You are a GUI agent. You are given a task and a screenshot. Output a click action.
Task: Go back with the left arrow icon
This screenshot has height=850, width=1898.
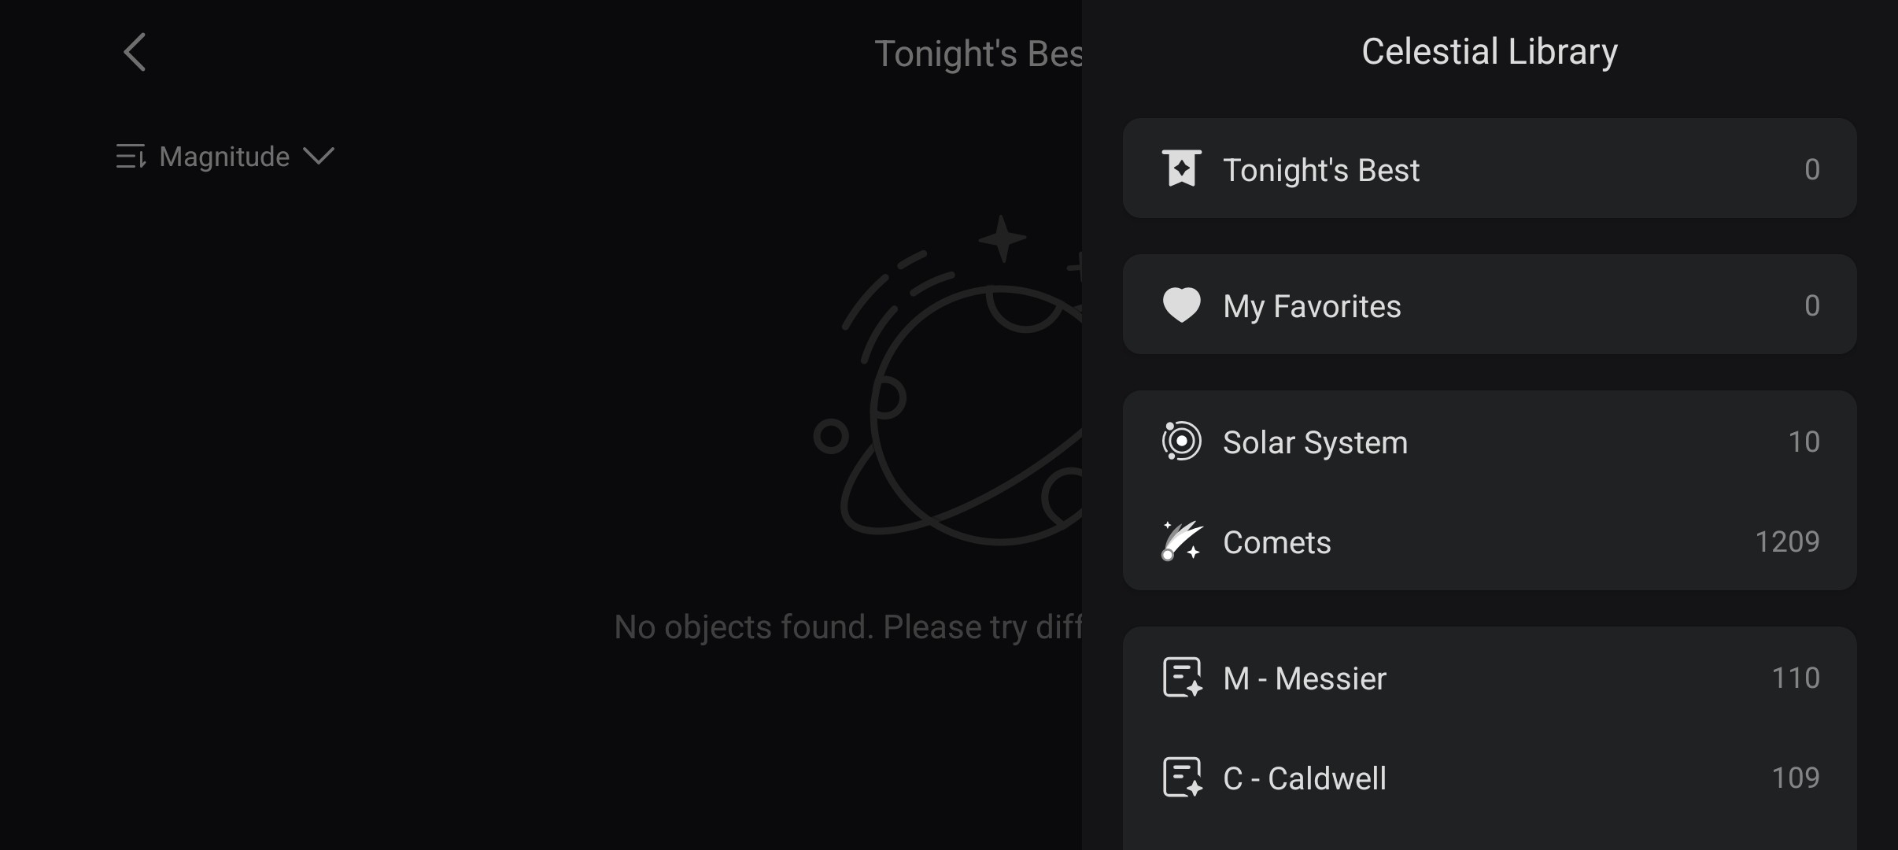coord(135,52)
